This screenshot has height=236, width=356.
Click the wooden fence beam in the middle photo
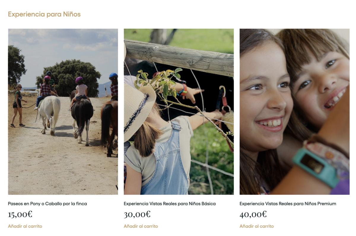[x=179, y=57]
